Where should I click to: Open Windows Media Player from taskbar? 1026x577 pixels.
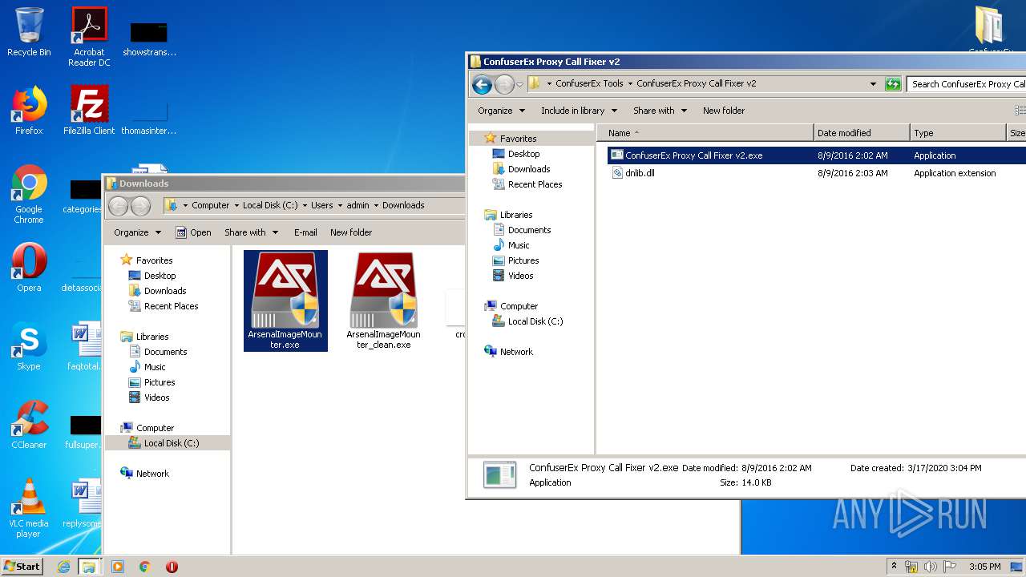tap(118, 567)
